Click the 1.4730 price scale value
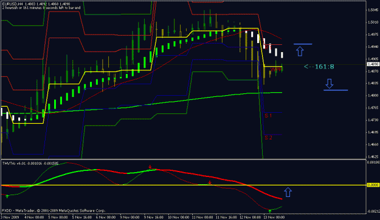This screenshot has width=380, height=220. [373, 120]
